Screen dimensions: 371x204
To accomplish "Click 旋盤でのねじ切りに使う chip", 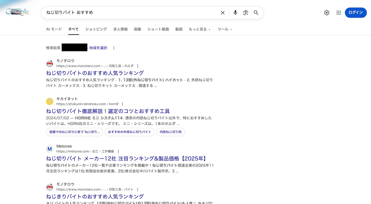I will click(x=75, y=132).
